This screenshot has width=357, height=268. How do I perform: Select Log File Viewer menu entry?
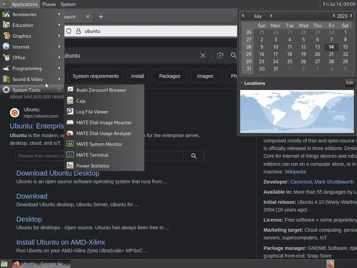[104, 112]
